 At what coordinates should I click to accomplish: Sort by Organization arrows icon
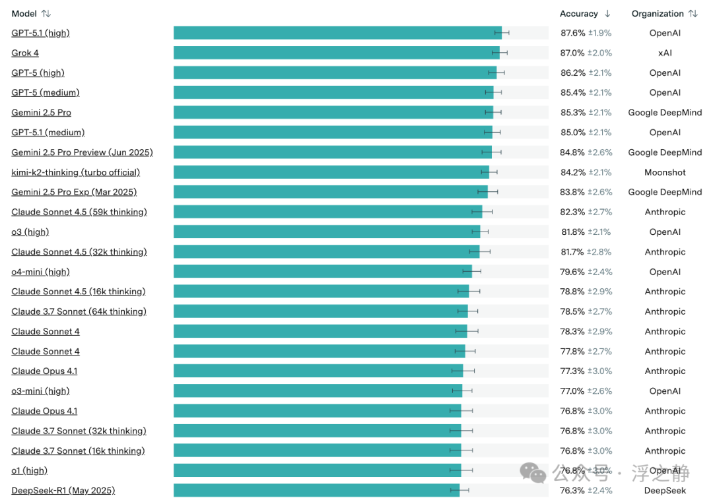point(693,14)
